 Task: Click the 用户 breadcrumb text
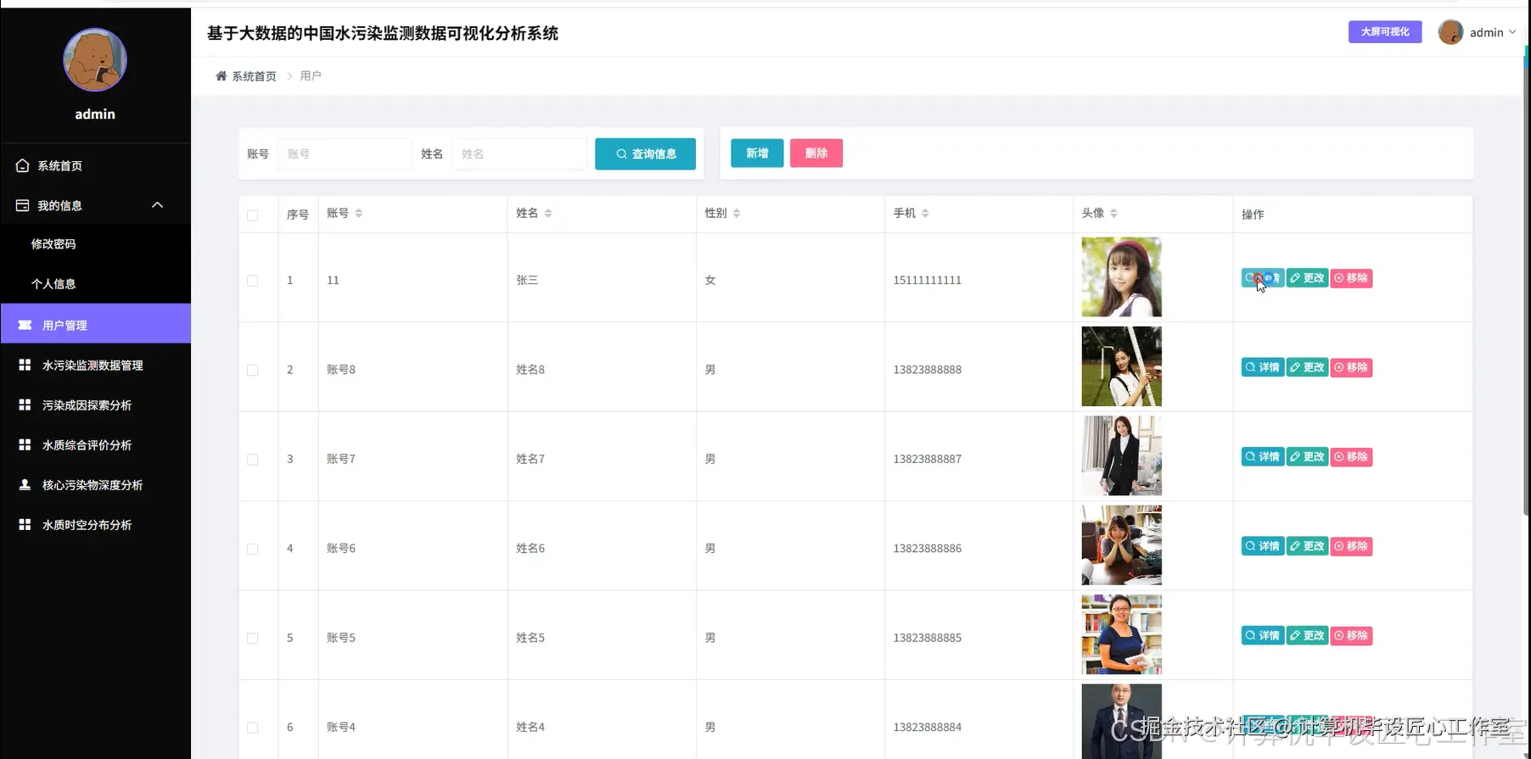click(x=311, y=76)
